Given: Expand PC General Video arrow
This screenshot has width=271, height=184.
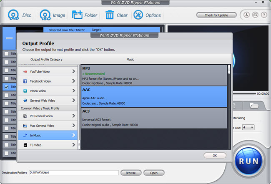Looking at the screenshot, I should 74,116.
